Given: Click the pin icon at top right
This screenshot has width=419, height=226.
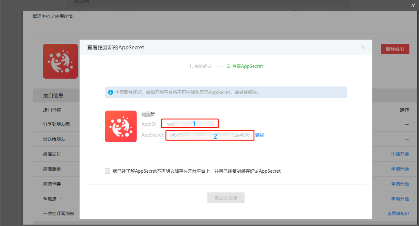Looking at the screenshot, I should click(413, 5).
